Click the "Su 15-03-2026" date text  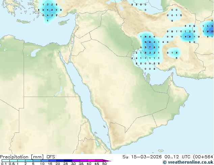142,157
